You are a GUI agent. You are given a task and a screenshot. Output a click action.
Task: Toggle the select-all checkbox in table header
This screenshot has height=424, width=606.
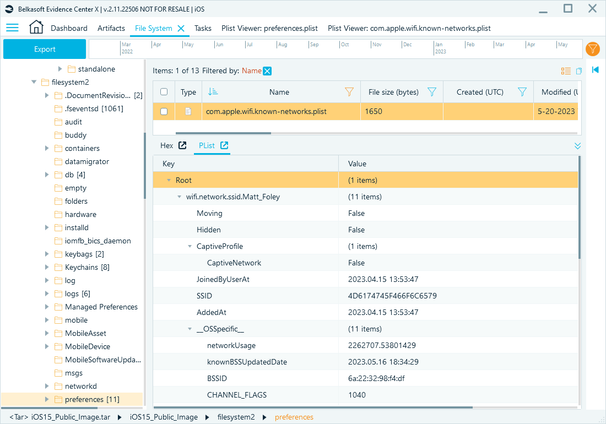coord(164,92)
